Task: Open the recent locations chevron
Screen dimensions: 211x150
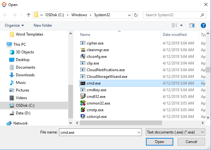Action: click(x=22, y=15)
